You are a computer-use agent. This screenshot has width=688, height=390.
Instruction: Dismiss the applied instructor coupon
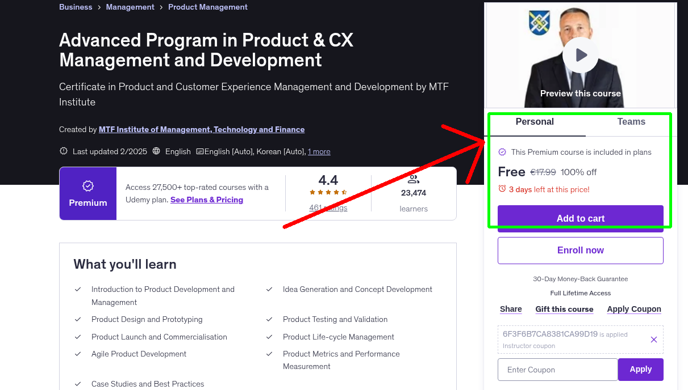pos(653,339)
